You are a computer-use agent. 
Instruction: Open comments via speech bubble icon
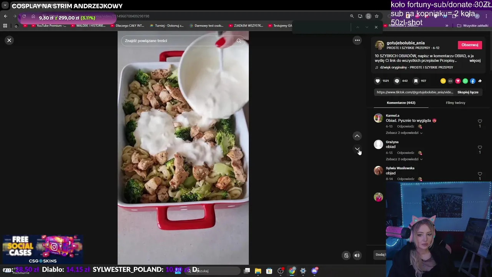coord(397,81)
